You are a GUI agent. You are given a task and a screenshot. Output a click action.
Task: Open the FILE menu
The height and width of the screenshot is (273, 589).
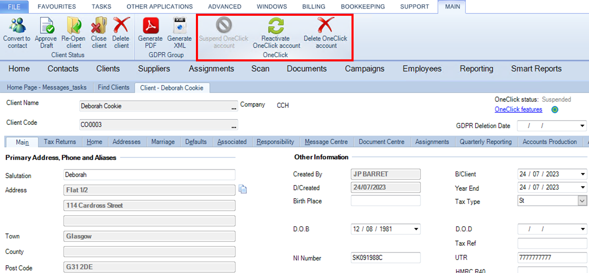[x=14, y=7]
